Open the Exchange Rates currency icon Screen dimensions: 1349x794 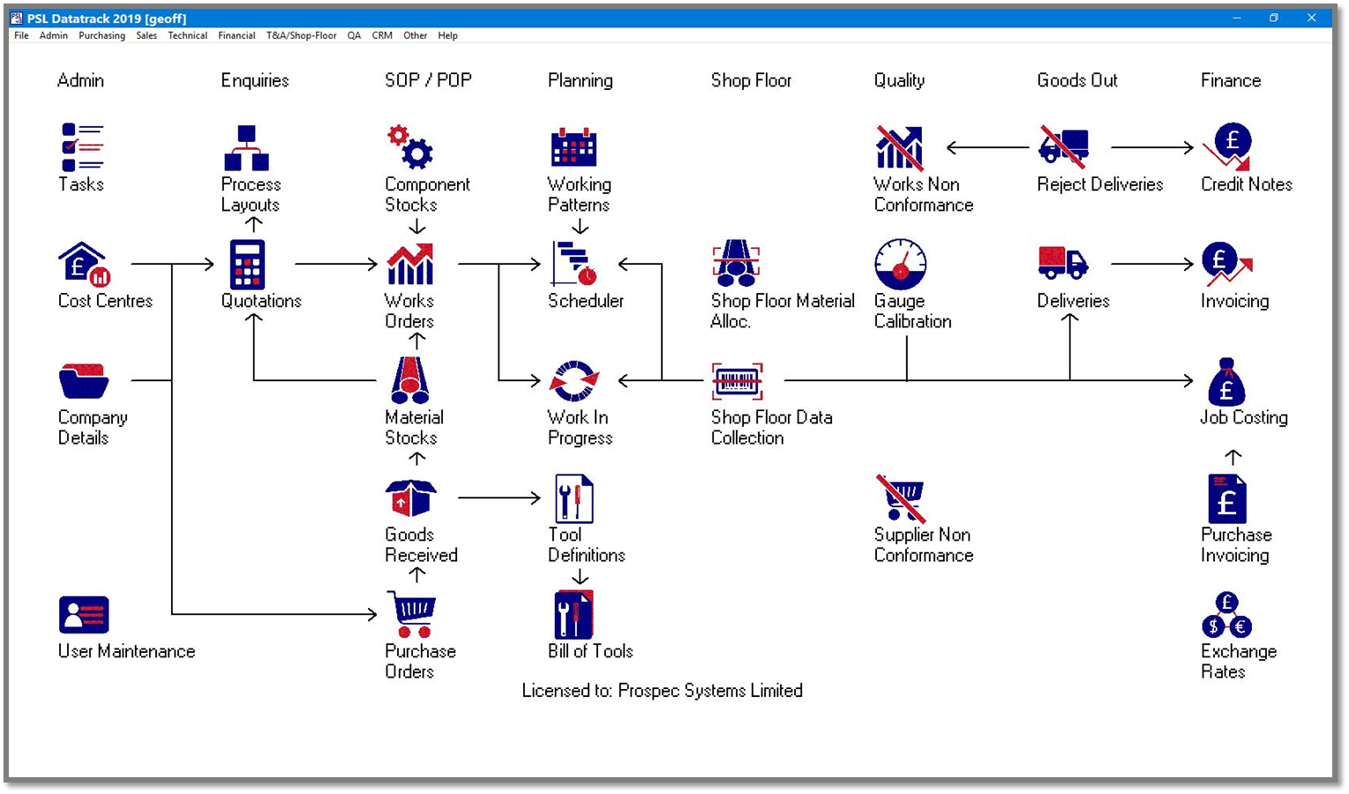point(1226,615)
